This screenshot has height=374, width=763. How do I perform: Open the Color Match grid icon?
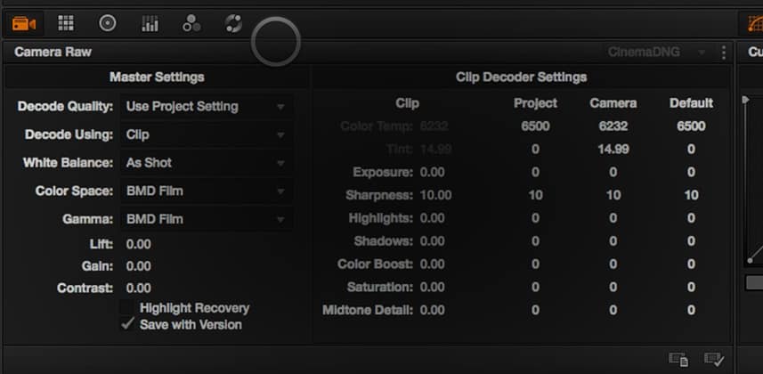(x=66, y=23)
